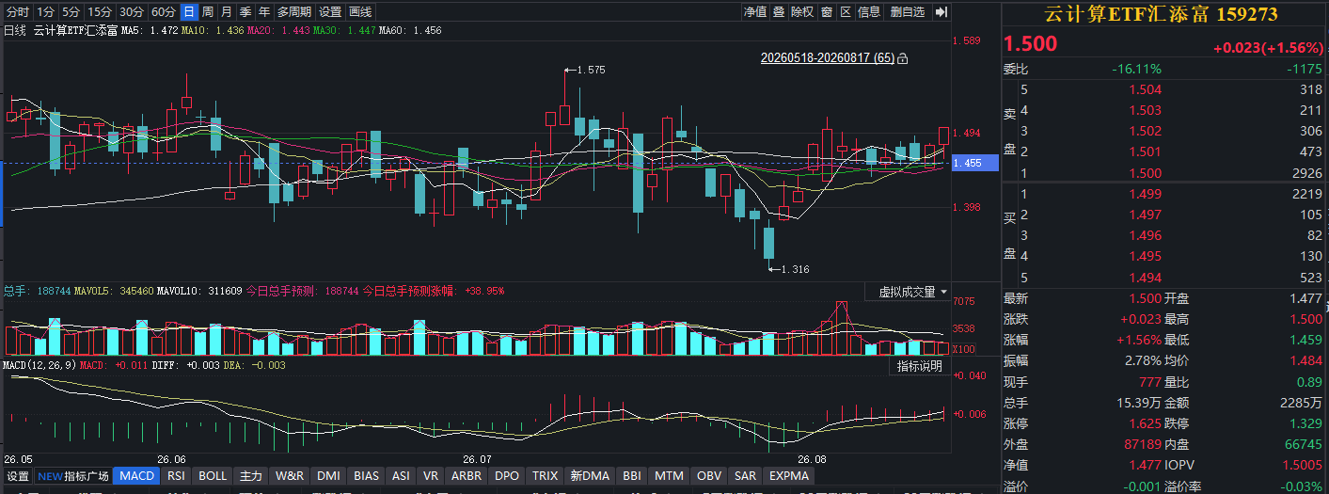Click the sell-1 price 1.500 order row
The width and height of the screenshot is (1329, 494).
click(x=1164, y=173)
